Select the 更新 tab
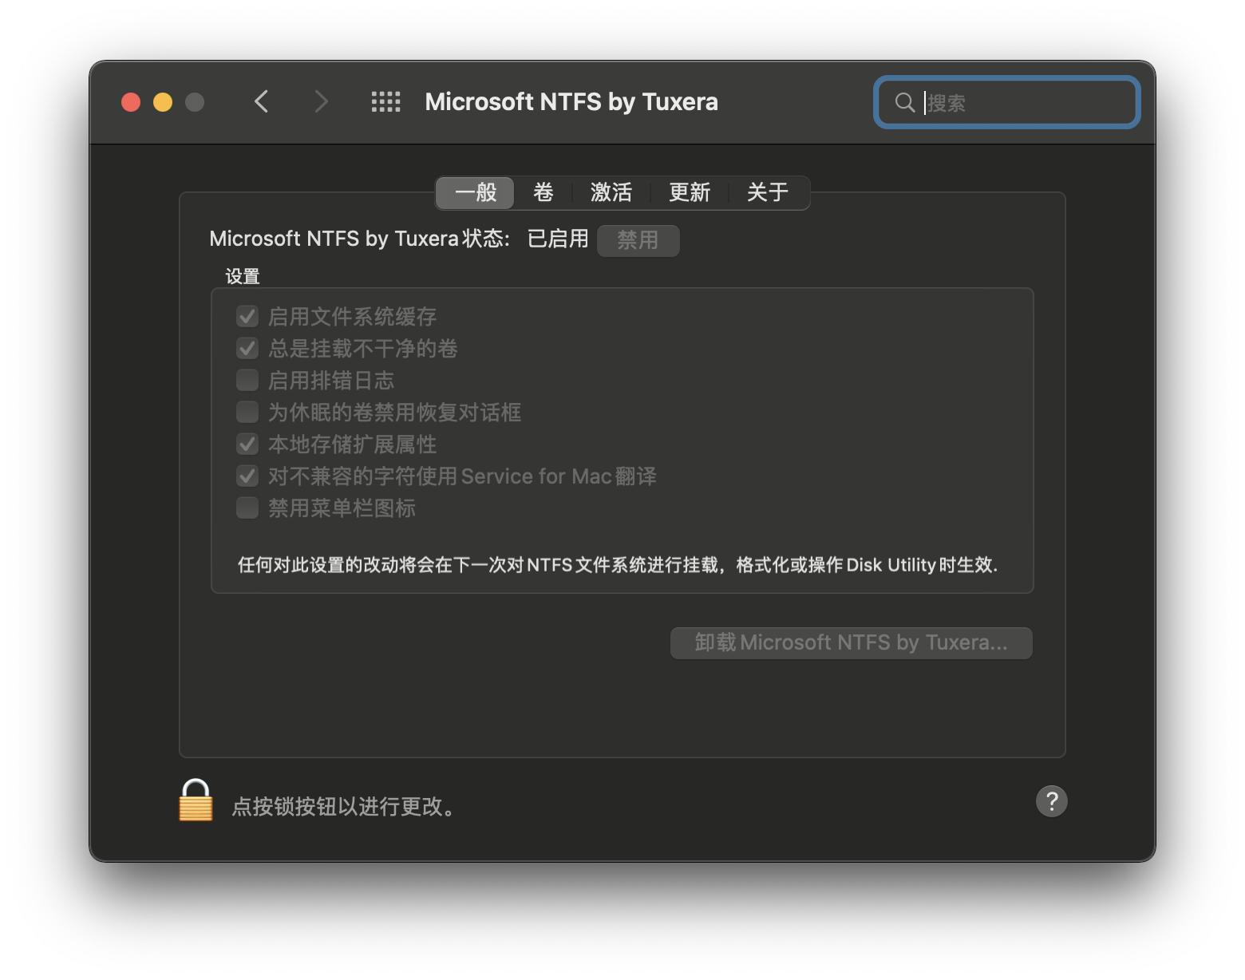Viewport: 1245px width, 980px height. [689, 192]
